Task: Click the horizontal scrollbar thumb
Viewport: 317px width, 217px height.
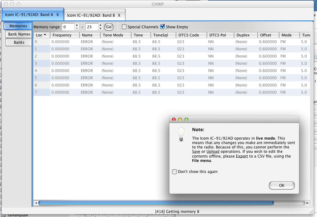Action: pos(156,203)
